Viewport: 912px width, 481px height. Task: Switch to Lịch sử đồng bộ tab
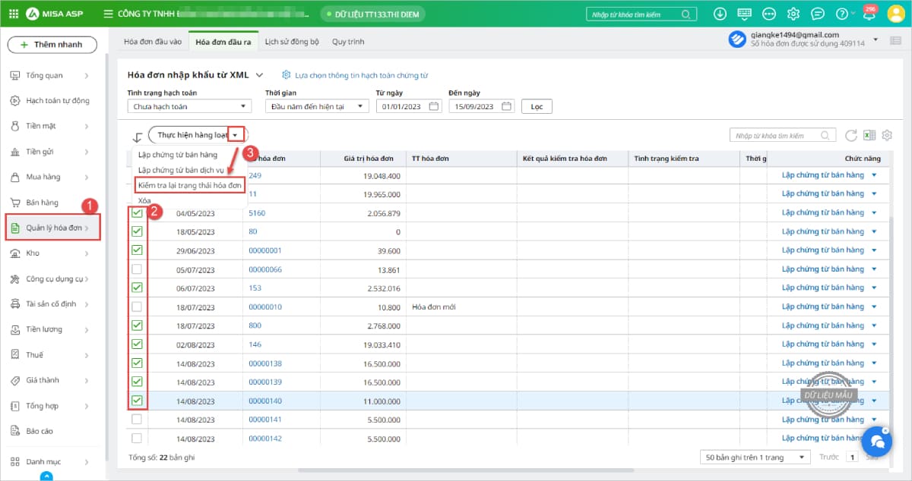pos(290,42)
